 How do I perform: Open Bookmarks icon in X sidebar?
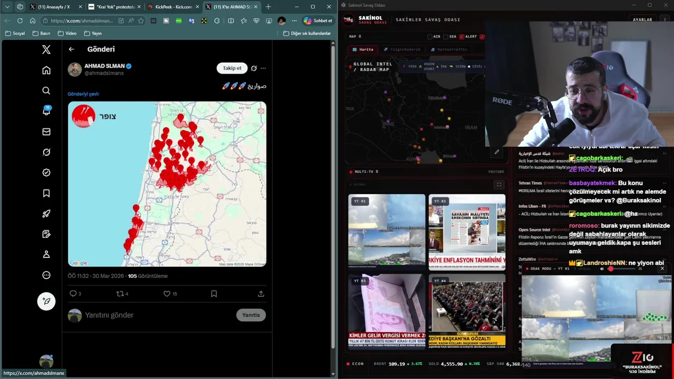pyautogui.click(x=46, y=193)
